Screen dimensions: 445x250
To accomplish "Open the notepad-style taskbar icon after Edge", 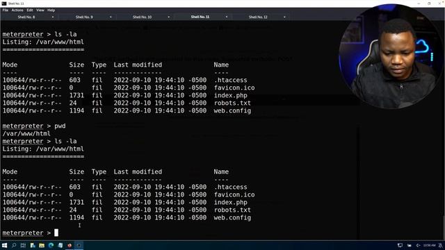I will point(60,245).
